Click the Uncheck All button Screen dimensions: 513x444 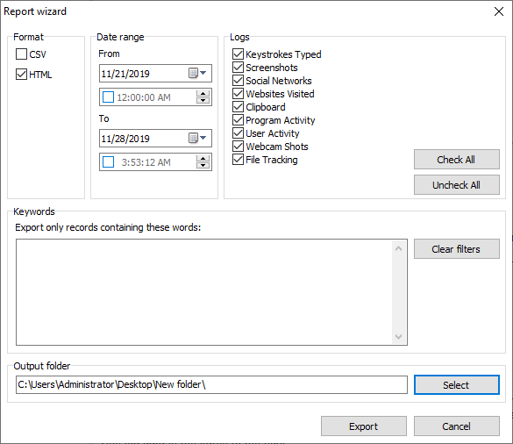pyautogui.click(x=457, y=185)
